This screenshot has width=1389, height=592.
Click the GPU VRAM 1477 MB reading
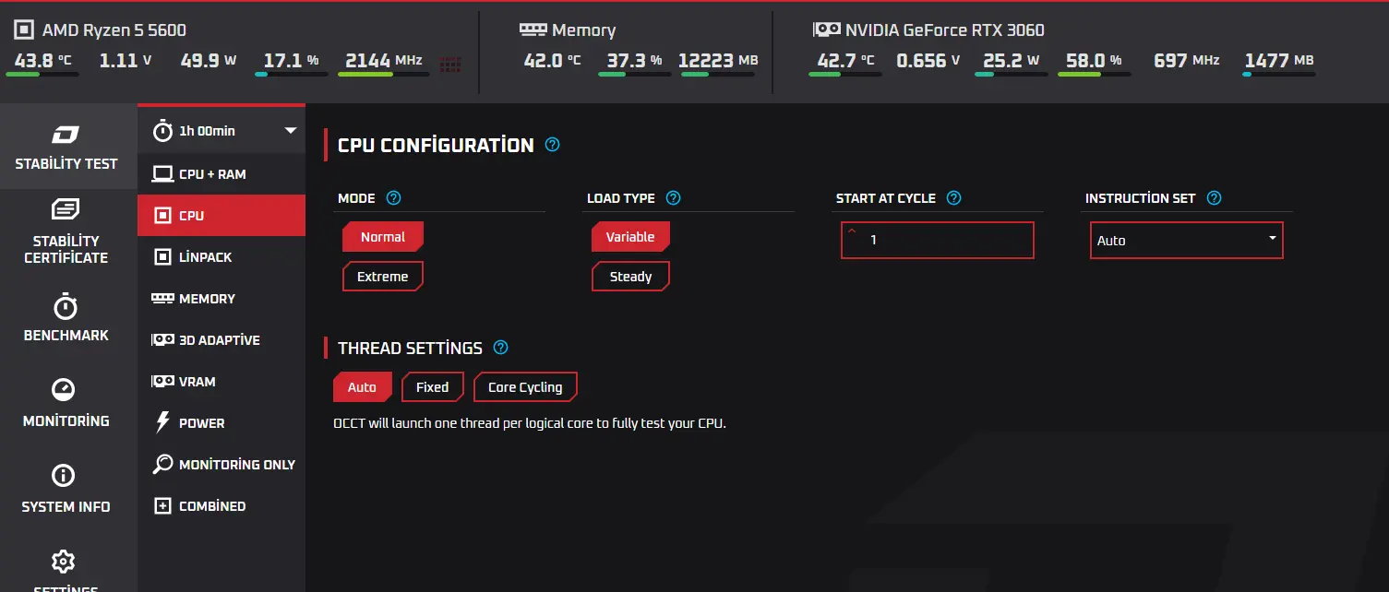[1279, 61]
